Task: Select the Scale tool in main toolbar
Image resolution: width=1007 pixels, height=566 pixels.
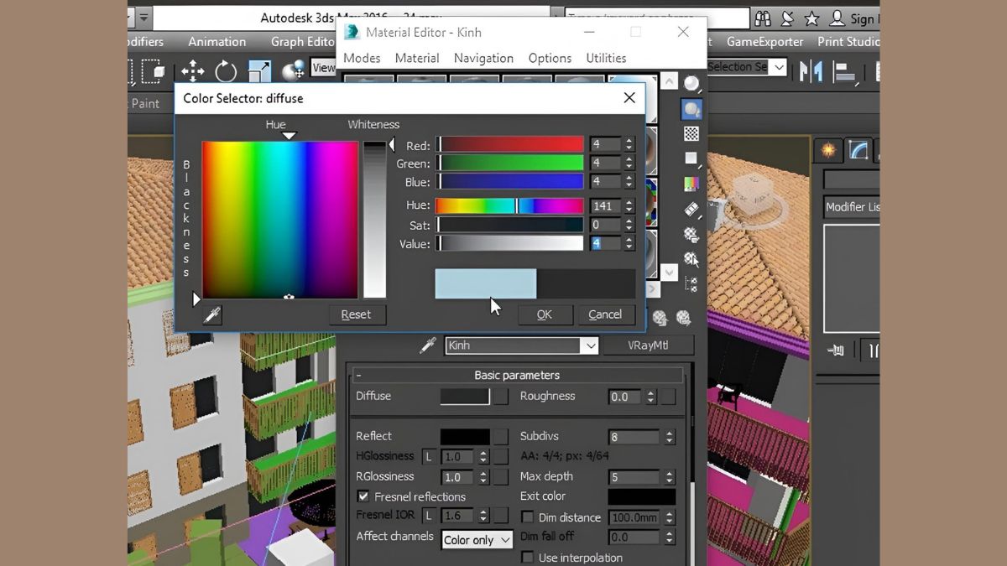Action: 260,70
